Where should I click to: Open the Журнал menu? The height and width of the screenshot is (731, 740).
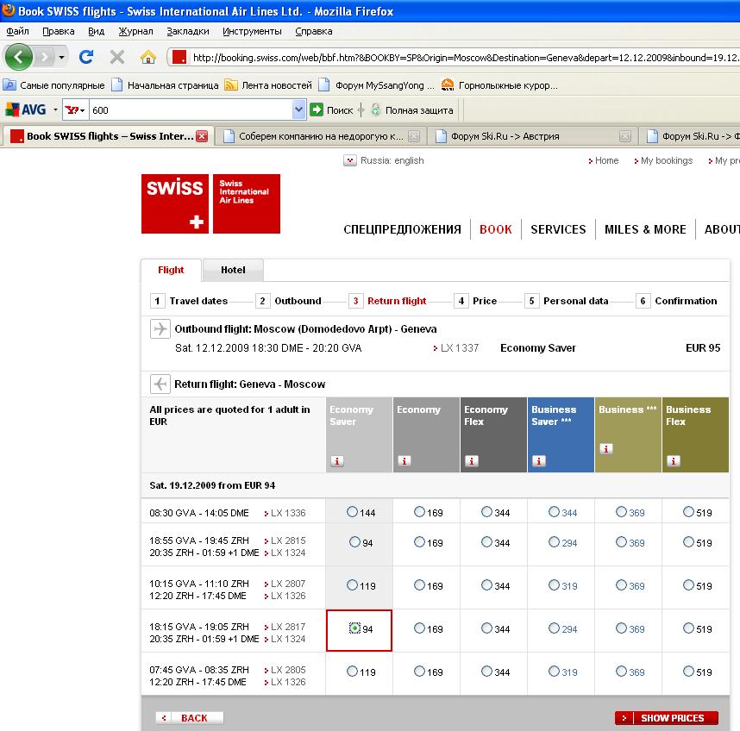[135, 31]
